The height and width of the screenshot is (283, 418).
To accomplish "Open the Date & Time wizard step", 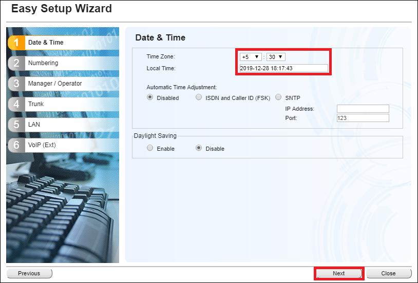I will pos(64,43).
